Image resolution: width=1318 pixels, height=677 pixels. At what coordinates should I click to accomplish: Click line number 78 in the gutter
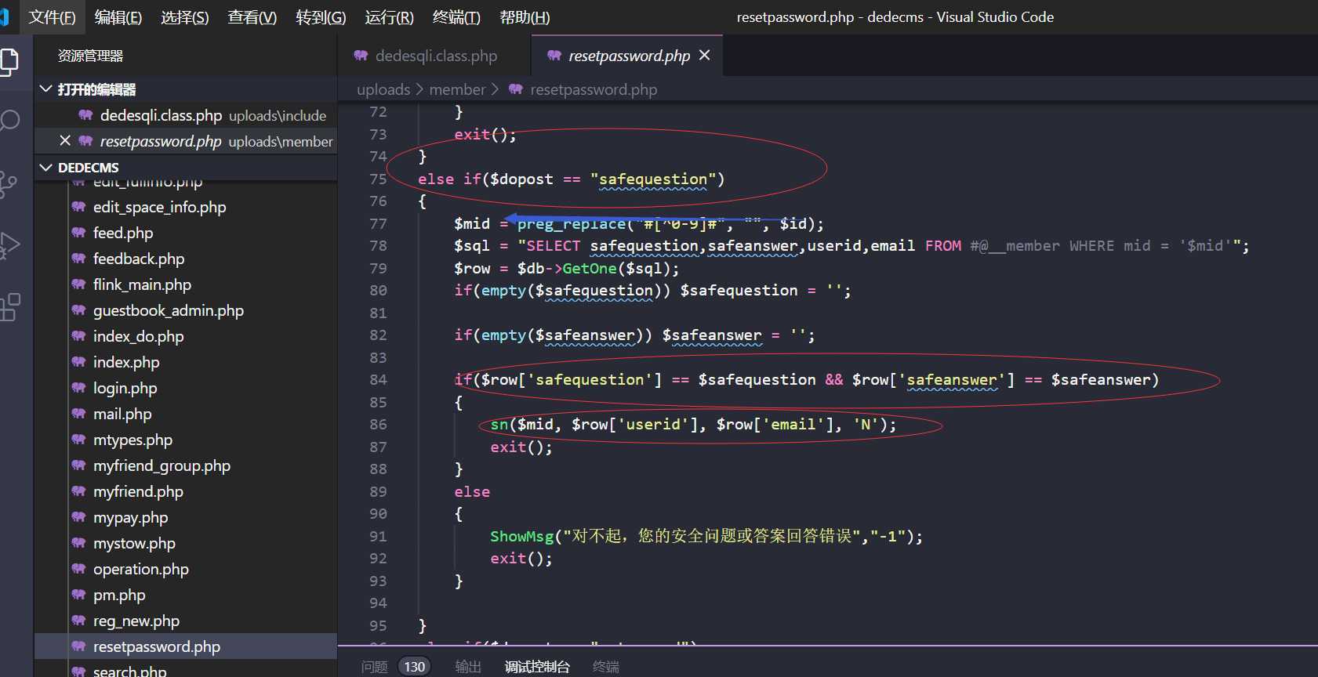(378, 246)
